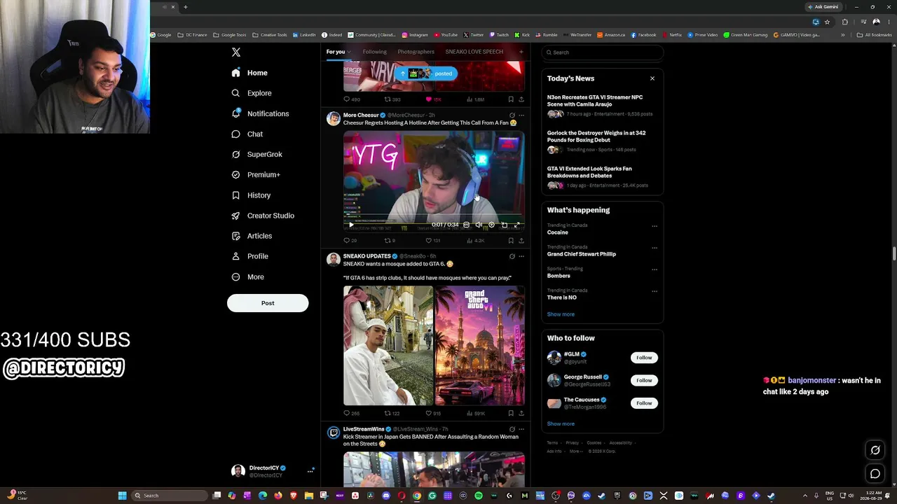Viewport: 897px width, 504px height.
Task: Open Grok actions on LiveStreamWins post
Action: (x=512, y=429)
